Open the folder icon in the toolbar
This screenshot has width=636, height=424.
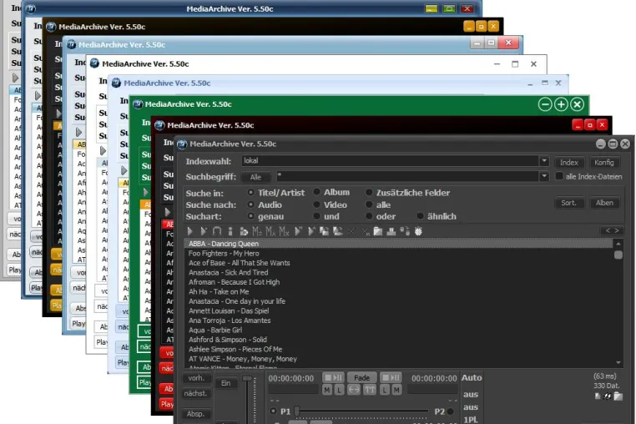tap(377, 231)
